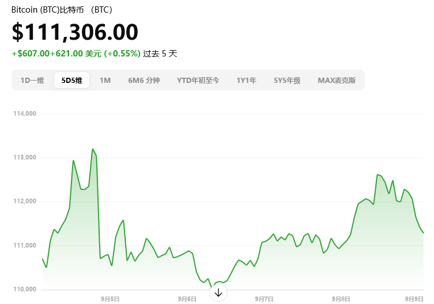Click the (+0.55%) percentage change

point(122,54)
